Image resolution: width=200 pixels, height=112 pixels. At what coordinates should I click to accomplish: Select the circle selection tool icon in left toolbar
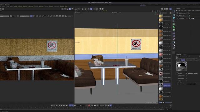43,16
